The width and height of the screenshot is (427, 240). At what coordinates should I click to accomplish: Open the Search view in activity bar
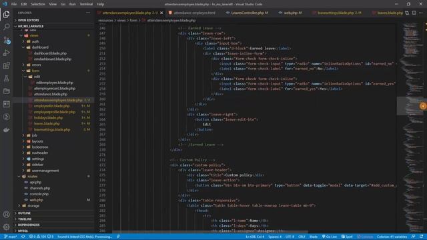click(6, 27)
